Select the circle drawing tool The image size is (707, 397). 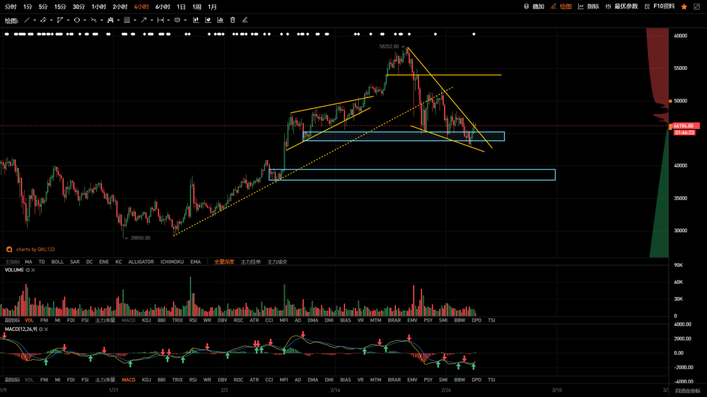tap(77, 20)
